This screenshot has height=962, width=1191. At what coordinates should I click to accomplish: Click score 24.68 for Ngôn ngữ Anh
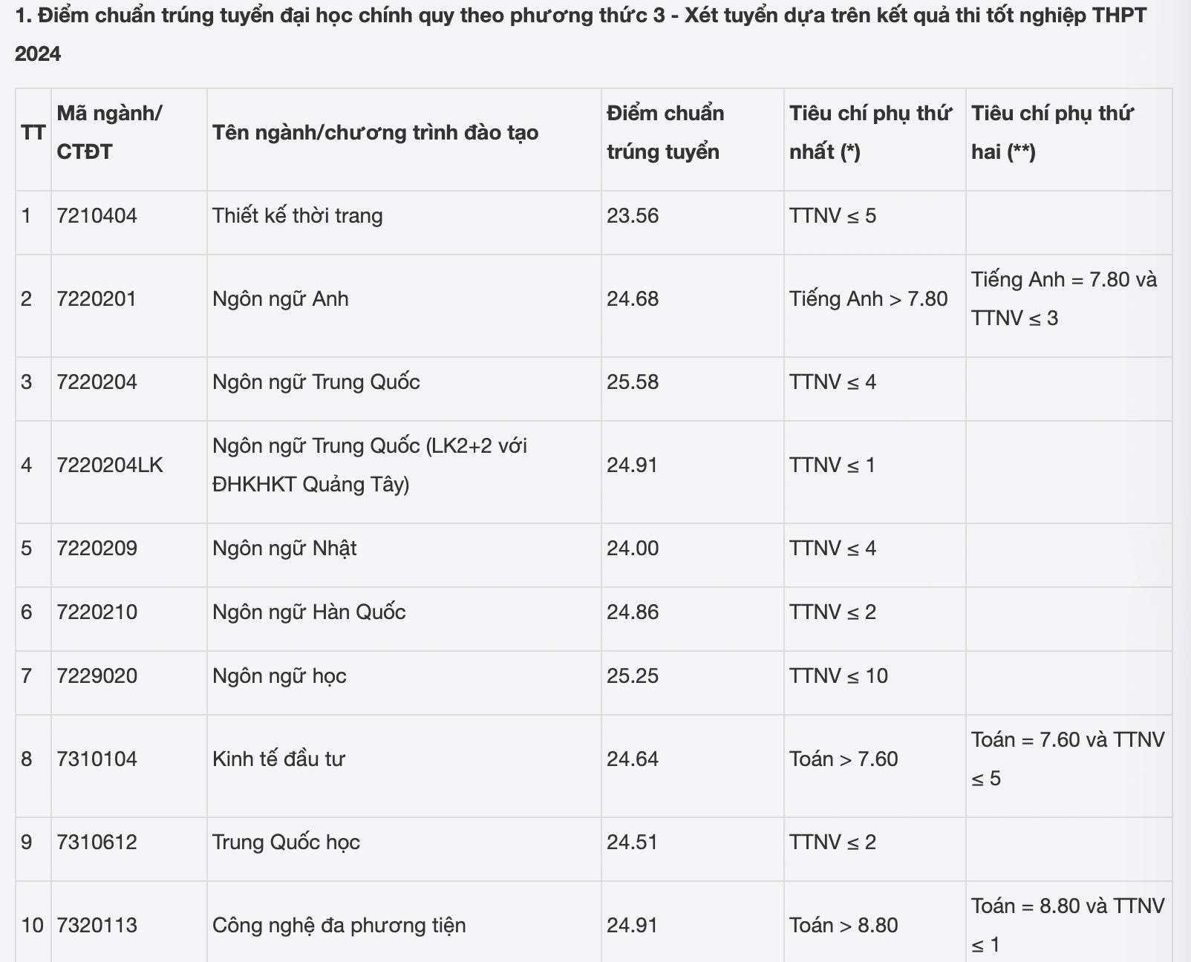pos(633,299)
